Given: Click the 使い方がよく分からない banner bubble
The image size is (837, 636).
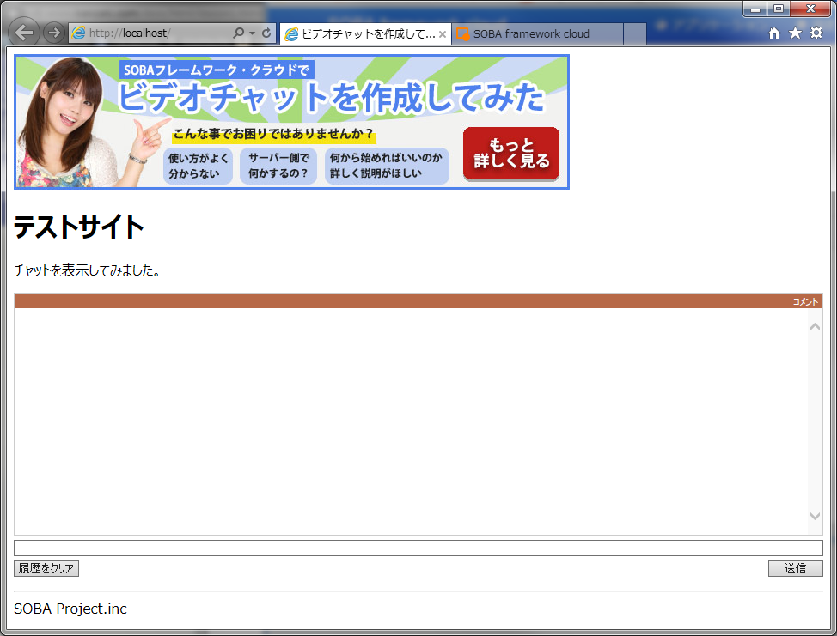Looking at the screenshot, I should 198,166.
